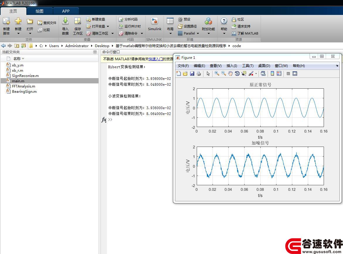Click Learn MATLAB (了解 MATLAB)

(245, 33)
